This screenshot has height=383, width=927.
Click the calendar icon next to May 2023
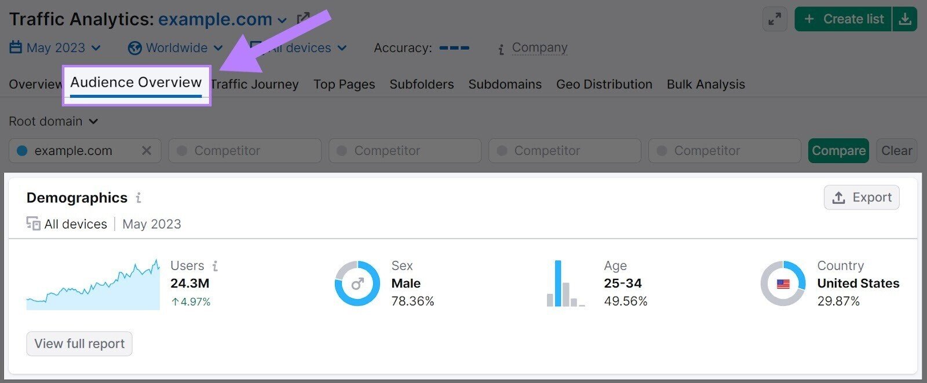tap(14, 47)
